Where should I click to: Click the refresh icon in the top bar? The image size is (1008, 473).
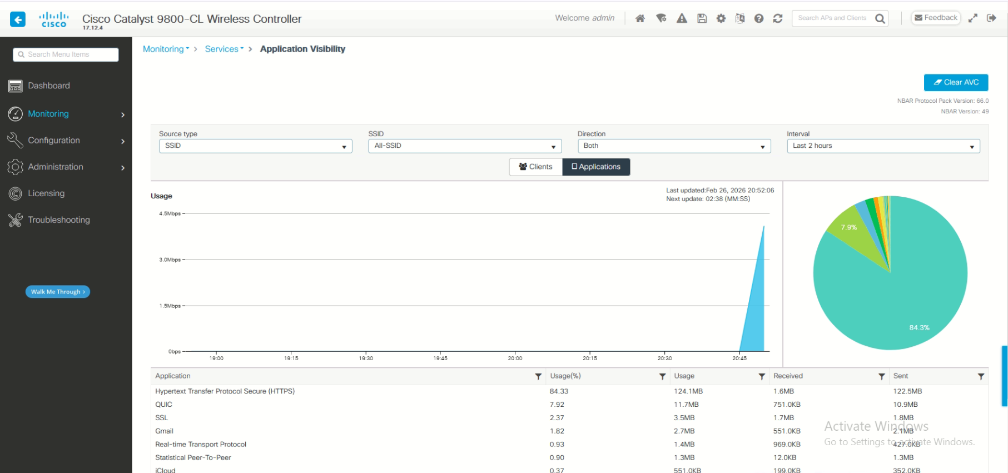pyautogui.click(x=778, y=18)
